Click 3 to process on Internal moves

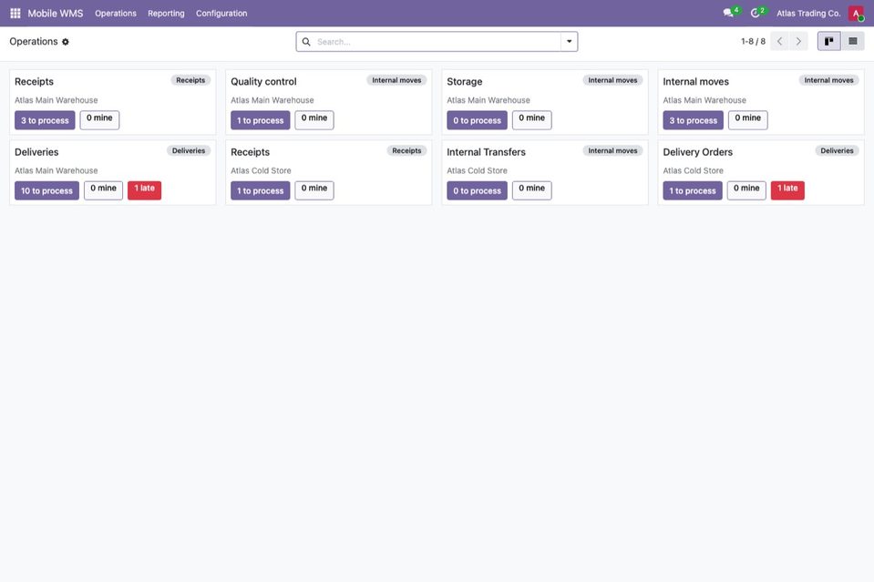click(693, 120)
